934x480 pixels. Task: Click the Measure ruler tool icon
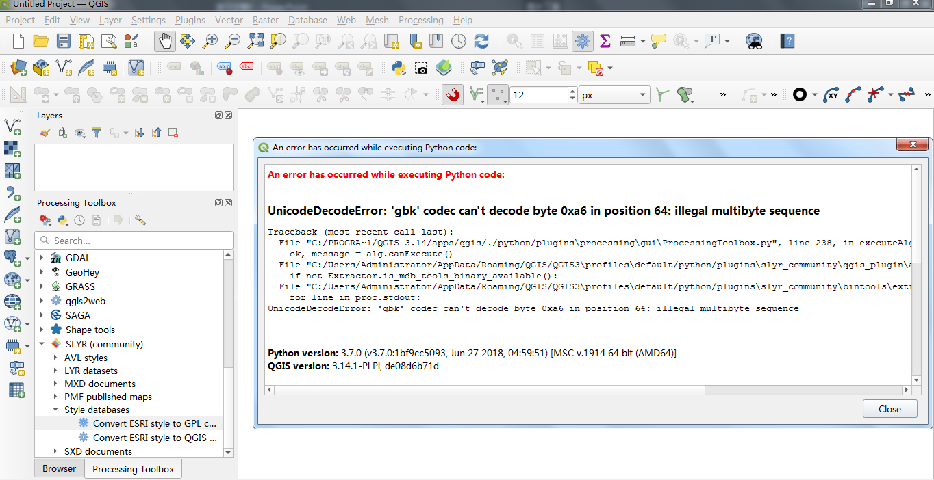click(x=628, y=42)
